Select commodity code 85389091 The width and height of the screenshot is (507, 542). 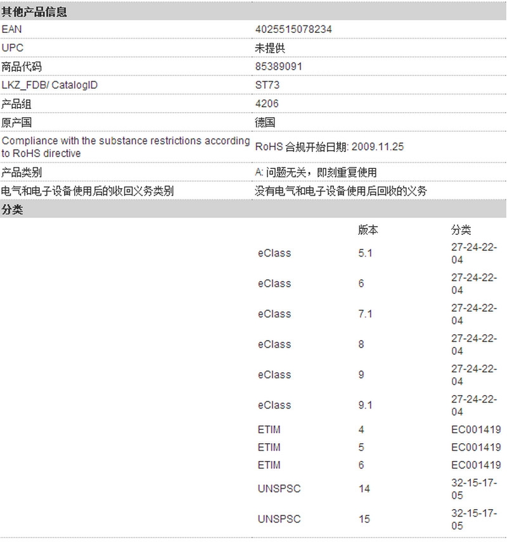click(279, 66)
